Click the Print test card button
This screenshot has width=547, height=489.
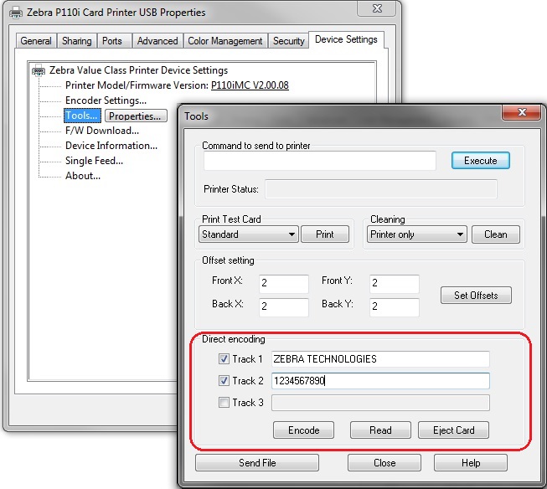coord(325,234)
